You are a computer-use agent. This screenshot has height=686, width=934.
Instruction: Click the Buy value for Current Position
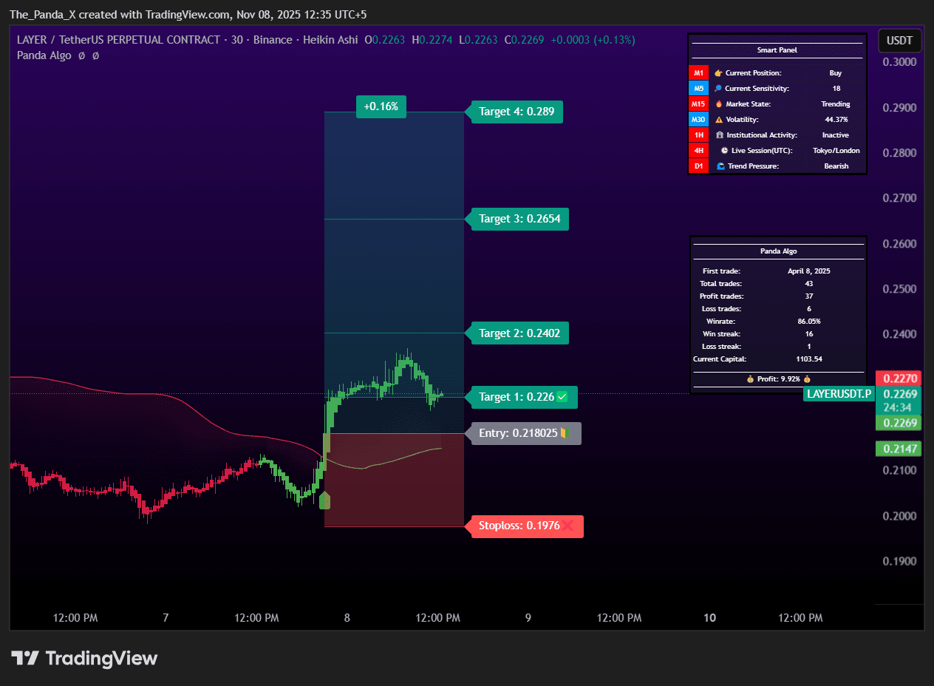835,73
